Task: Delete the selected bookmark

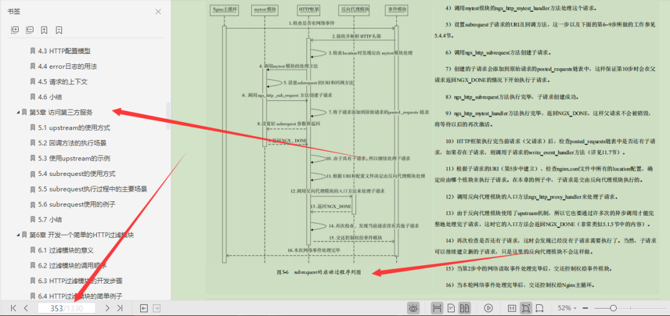Action: pyautogui.click(x=59, y=30)
